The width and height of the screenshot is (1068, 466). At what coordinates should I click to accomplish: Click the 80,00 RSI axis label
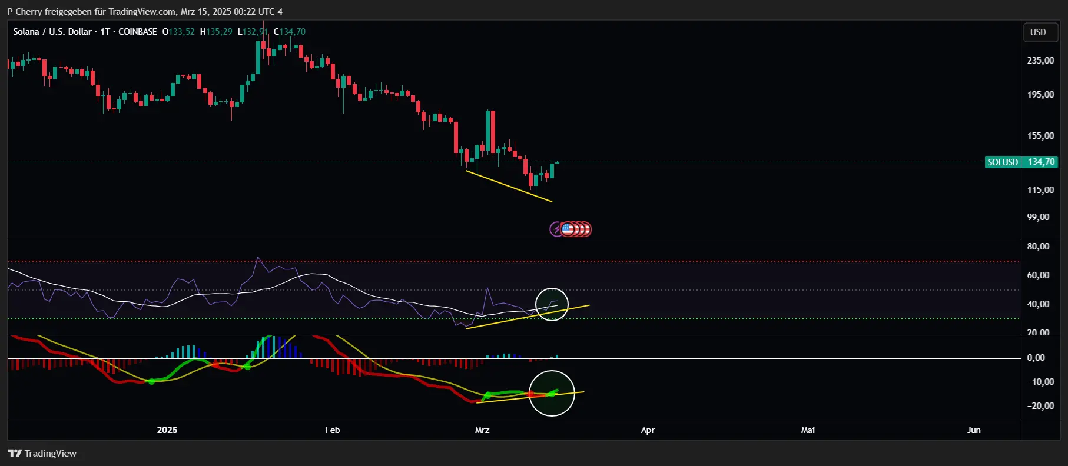[x=1038, y=247]
